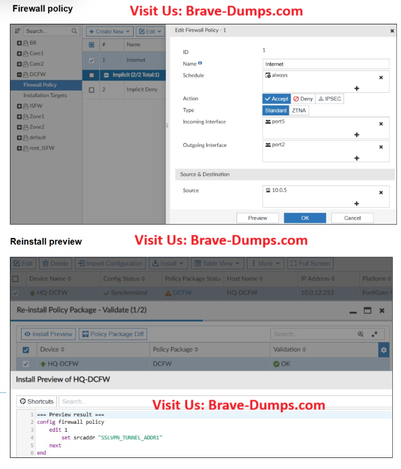401x469 pixels.
Task: Switch policy type to ZTNA
Action: pyautogui.click(x=299, y=110)
